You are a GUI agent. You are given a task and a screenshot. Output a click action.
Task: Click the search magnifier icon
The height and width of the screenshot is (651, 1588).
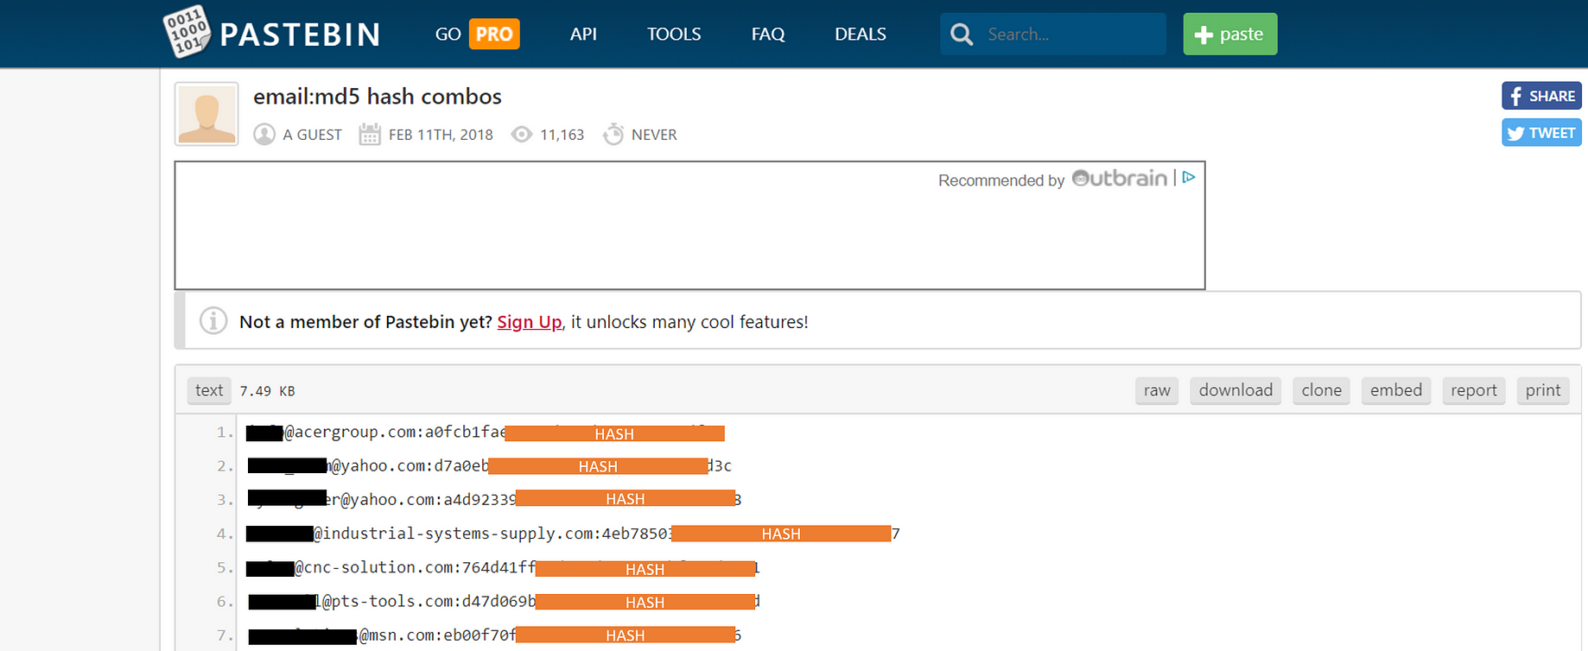(x=962, y=35)
